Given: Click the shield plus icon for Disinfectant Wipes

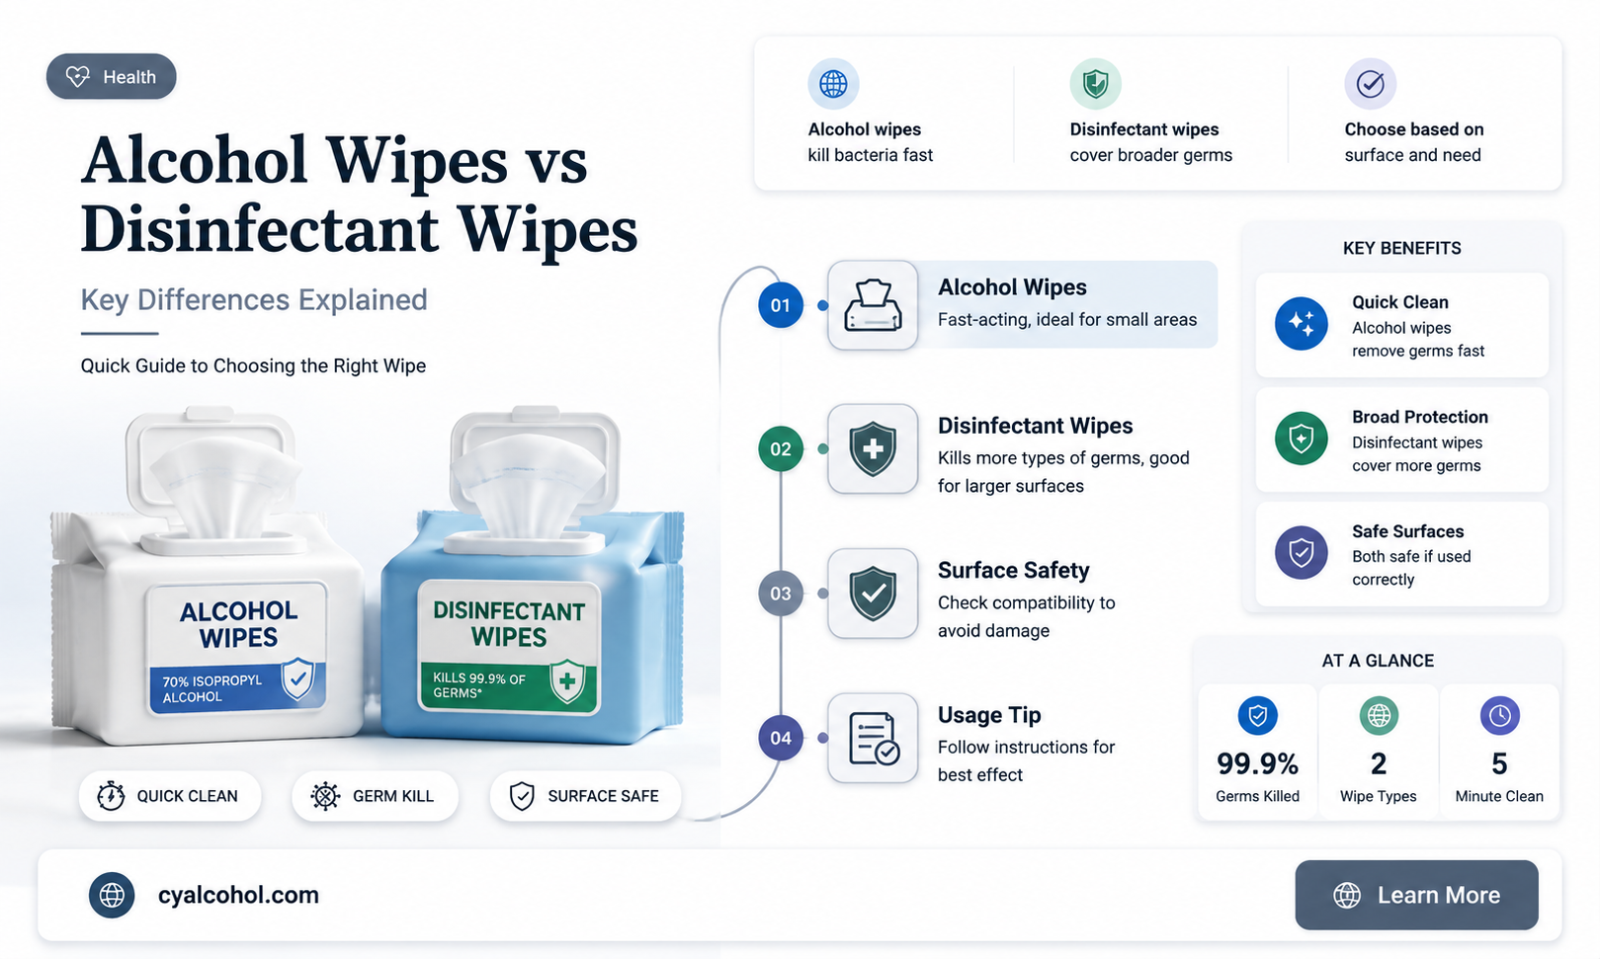Looking at the screenshot, I should 873,449.
